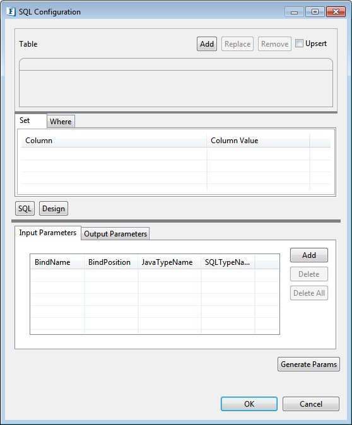Select the Input Parameters tab
This screenshot has width=352, height=425.
coord(48,233)
